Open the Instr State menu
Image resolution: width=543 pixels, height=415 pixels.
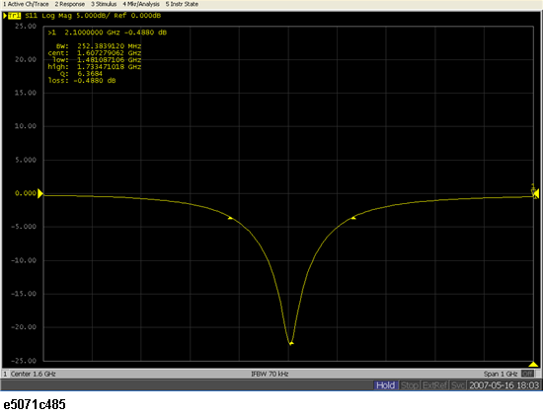(x=182, y=4)
